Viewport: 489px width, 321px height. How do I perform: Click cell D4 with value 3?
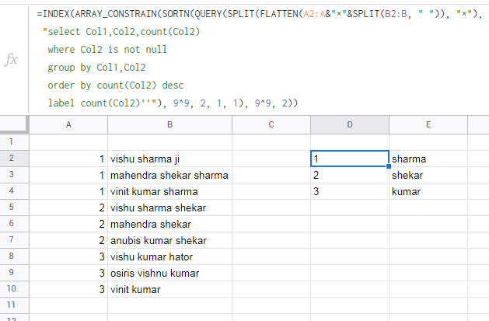click(350, 191)
